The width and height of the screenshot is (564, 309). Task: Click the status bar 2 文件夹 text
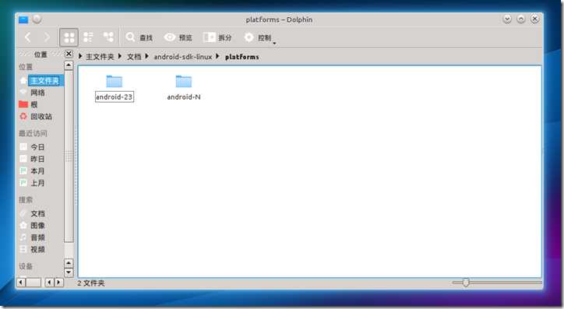click(x=90, y=283)
